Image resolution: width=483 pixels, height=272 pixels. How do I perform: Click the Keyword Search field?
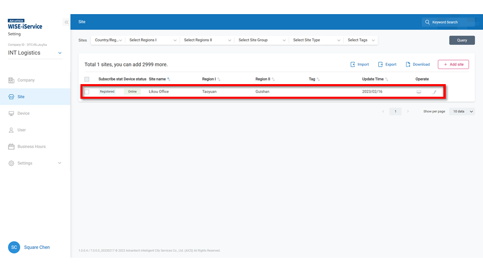point(448,22)
